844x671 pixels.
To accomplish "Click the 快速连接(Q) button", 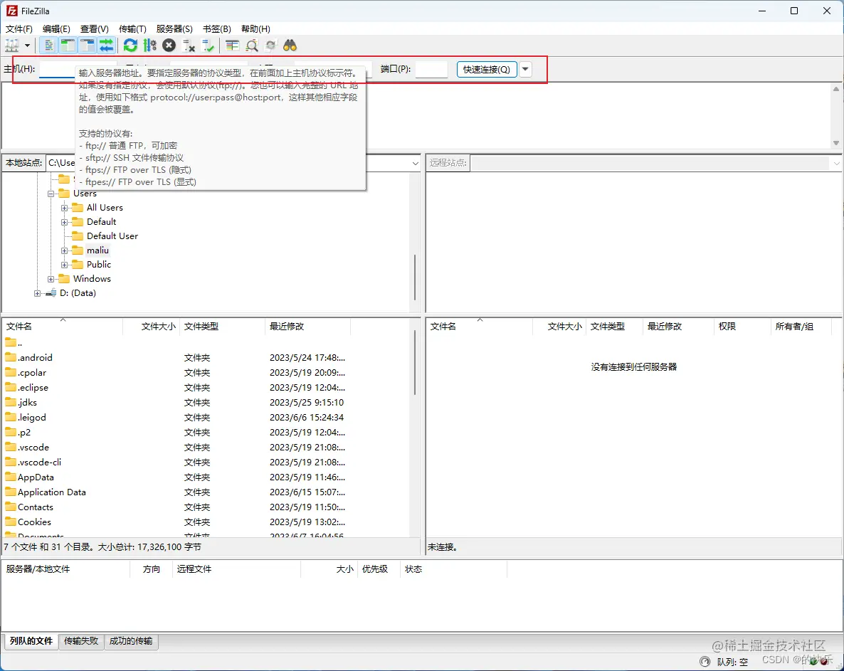I will click(x=487, y=70).
